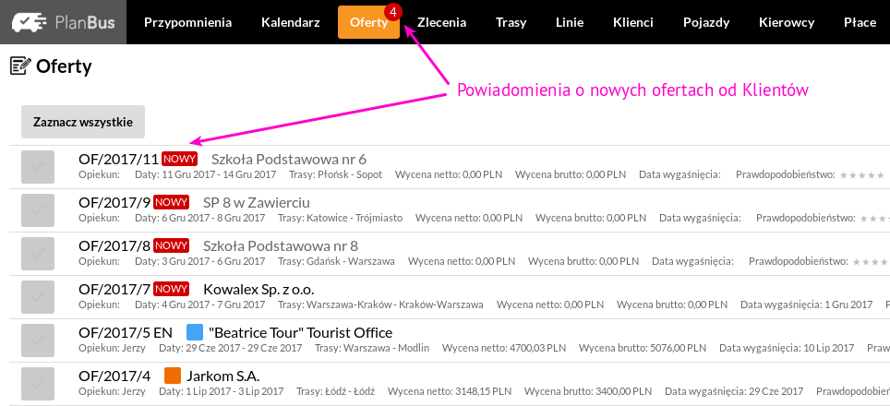
Task: Select checkbox for offer OF/2017/8
Action: coord(38,254)
